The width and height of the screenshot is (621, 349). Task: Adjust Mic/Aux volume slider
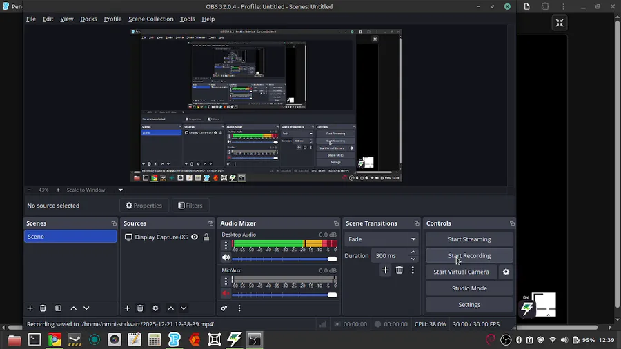point(284,295)
